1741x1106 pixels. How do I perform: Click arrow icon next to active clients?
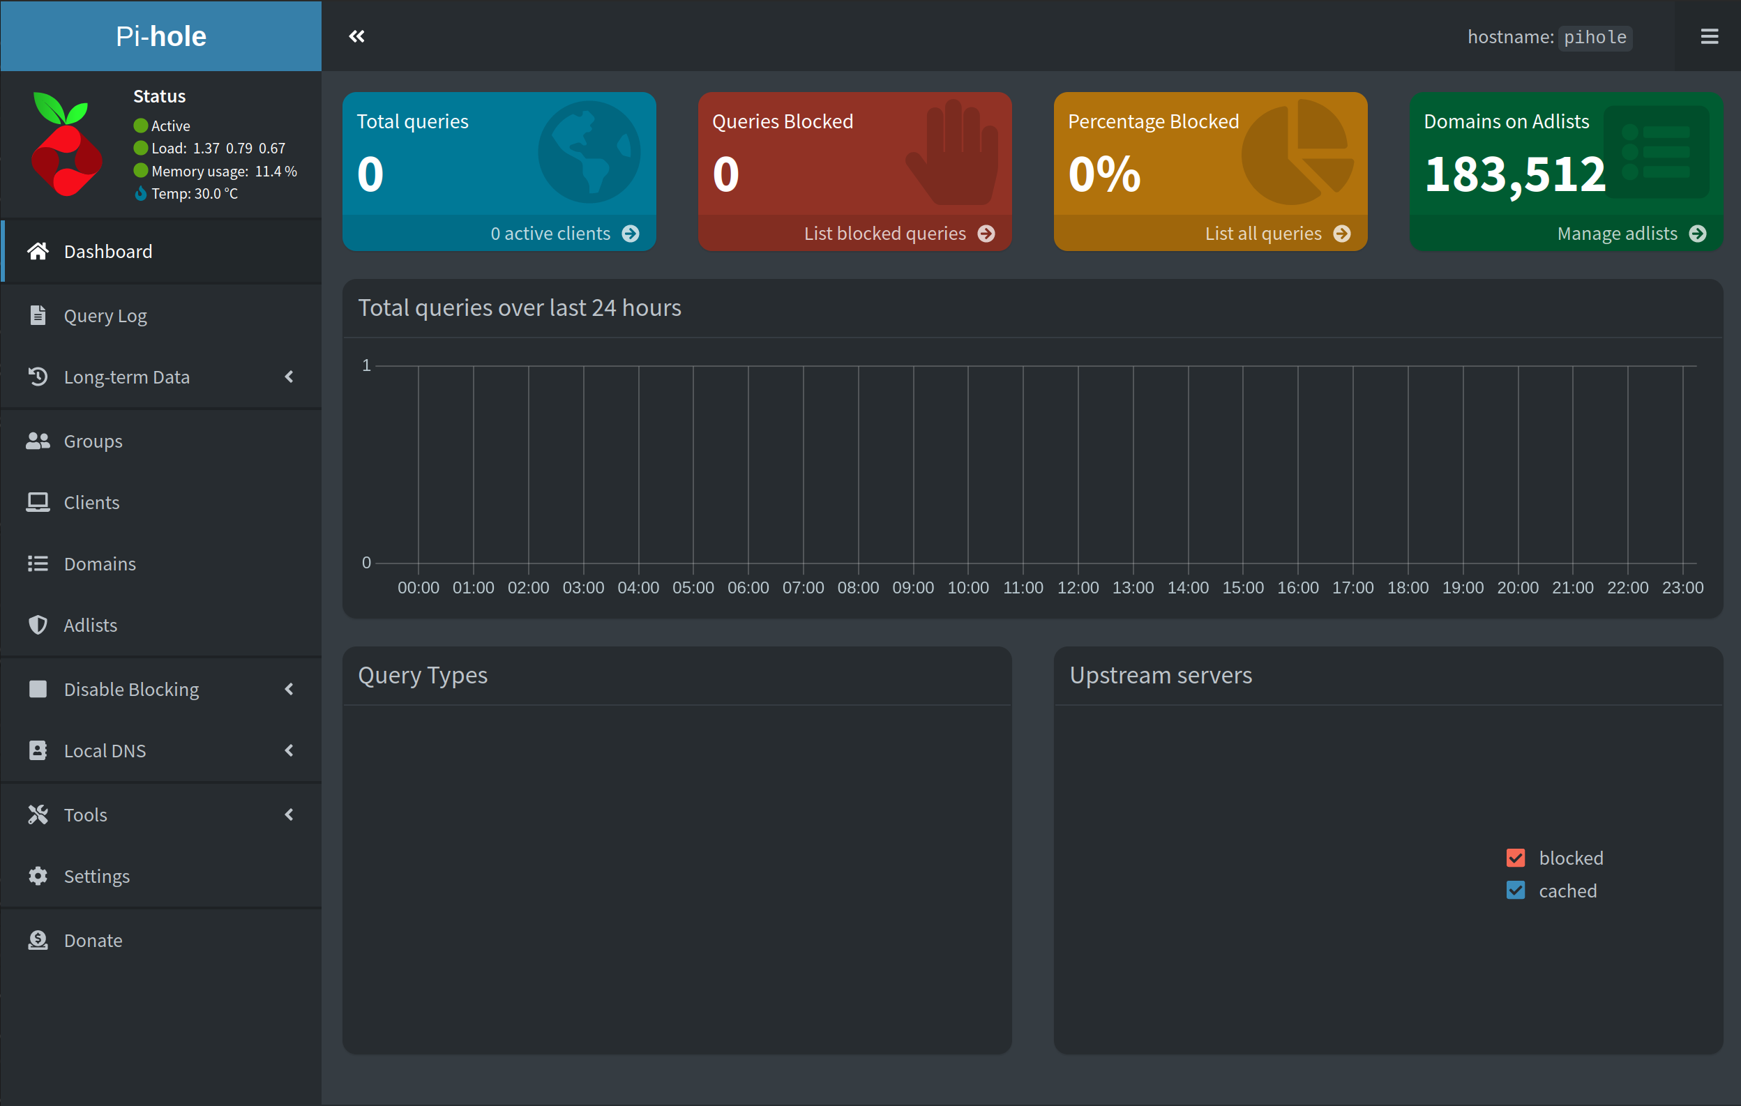click(x=631, y=234)
